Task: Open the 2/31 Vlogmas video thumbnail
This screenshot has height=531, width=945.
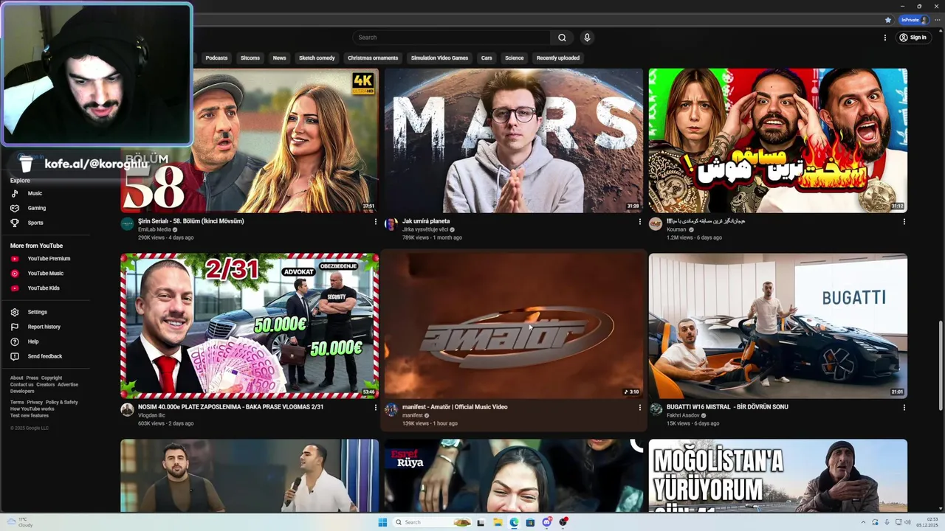Action: pyautogui.click(x=250, y=326)
